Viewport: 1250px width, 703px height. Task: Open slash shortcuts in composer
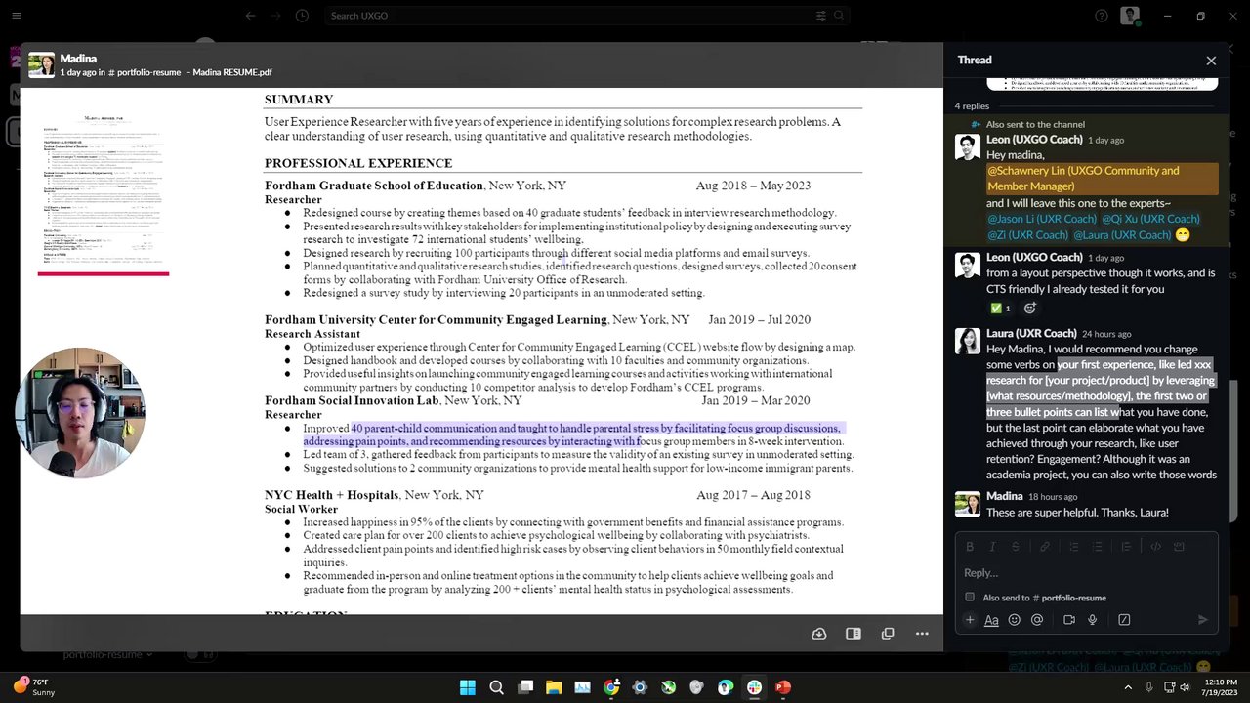[1124, 620]
